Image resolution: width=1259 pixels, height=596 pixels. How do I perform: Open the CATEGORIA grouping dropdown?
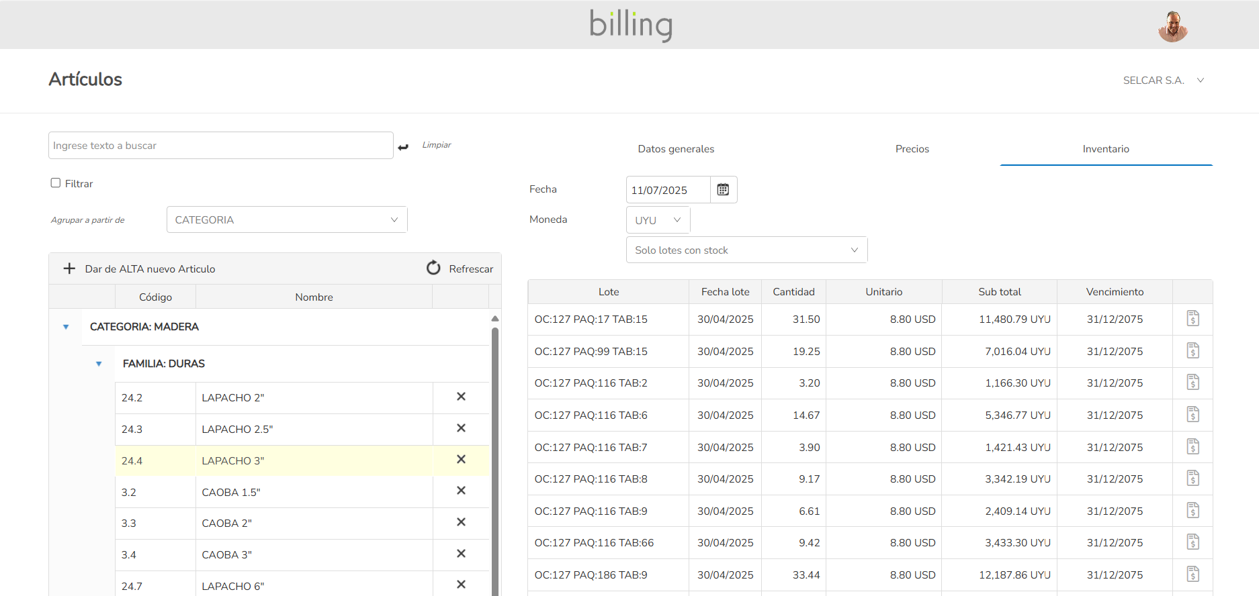pos(287,219)
